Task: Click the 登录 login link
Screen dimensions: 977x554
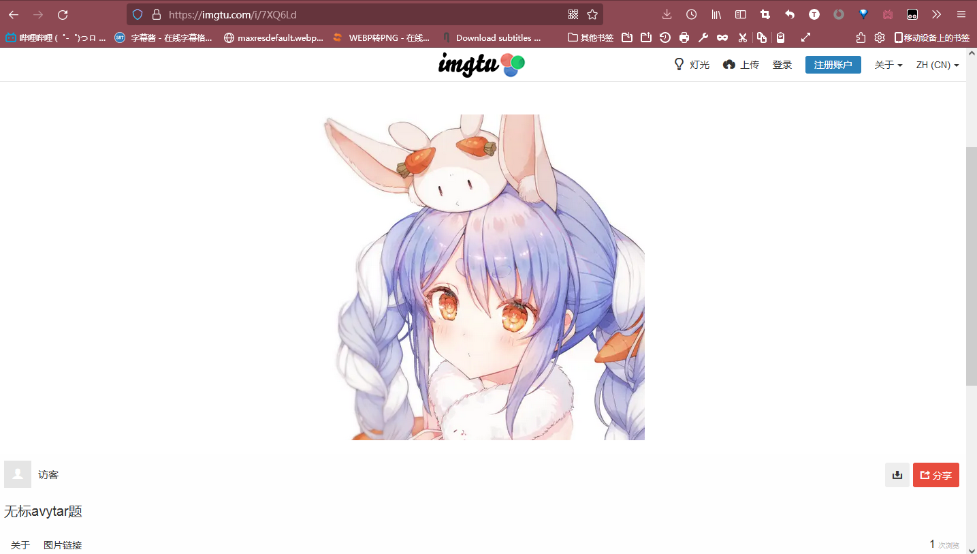Action: pyautogui.click(x=782, y=65)
